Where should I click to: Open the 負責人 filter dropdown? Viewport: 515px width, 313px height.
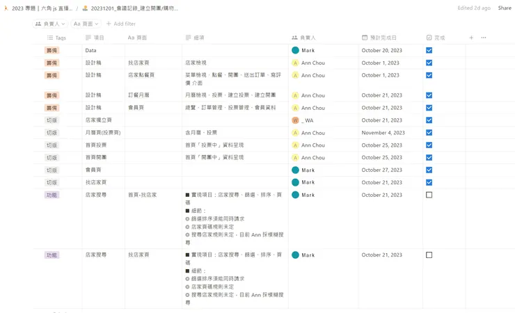50,24
